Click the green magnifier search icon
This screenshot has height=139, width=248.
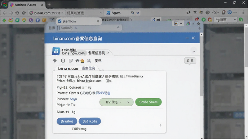tap(241, 20)
